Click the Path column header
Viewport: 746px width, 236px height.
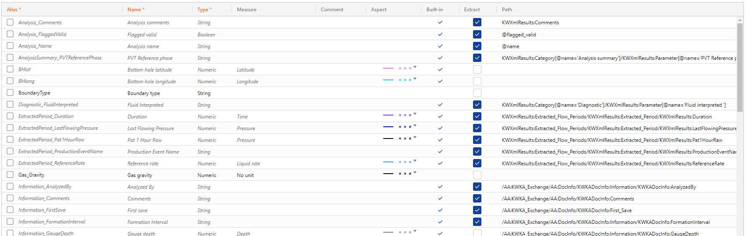[507, 9]
